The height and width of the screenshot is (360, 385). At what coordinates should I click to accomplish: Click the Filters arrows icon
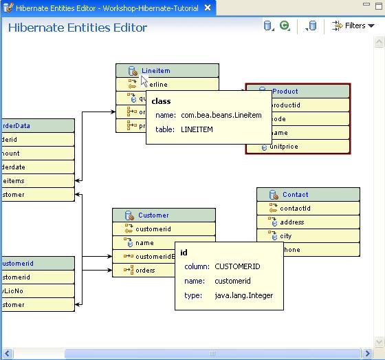(x=337, y=25)
